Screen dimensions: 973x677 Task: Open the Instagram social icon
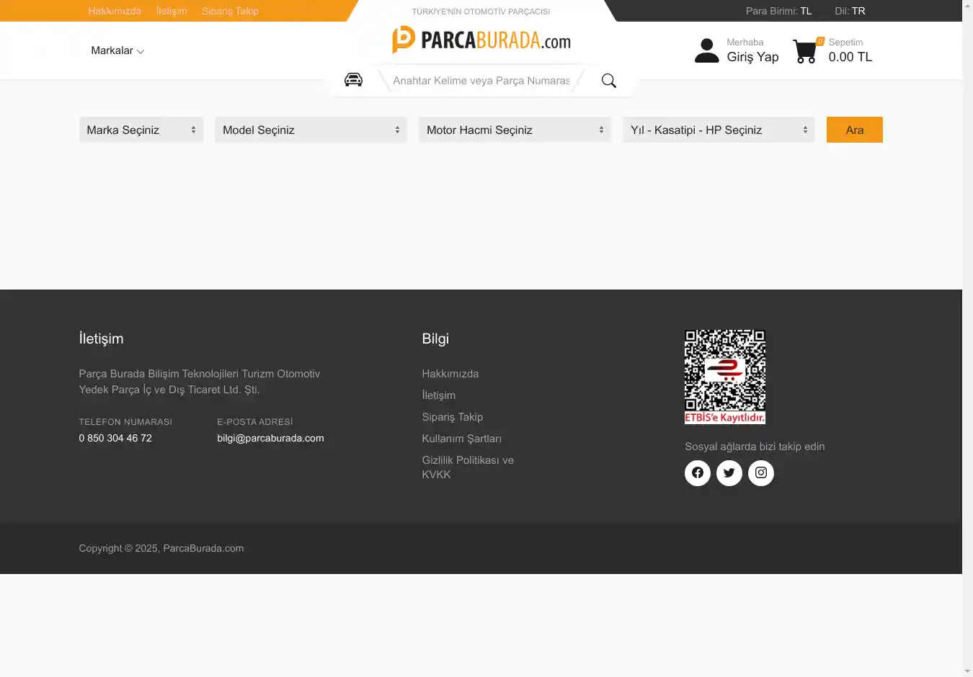coord(760,473)
